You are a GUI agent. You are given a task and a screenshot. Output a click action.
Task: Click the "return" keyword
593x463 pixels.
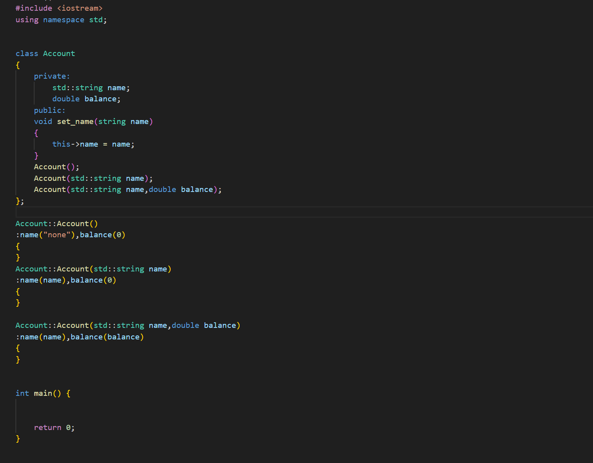pyautogui.click(x=48, y=428)
